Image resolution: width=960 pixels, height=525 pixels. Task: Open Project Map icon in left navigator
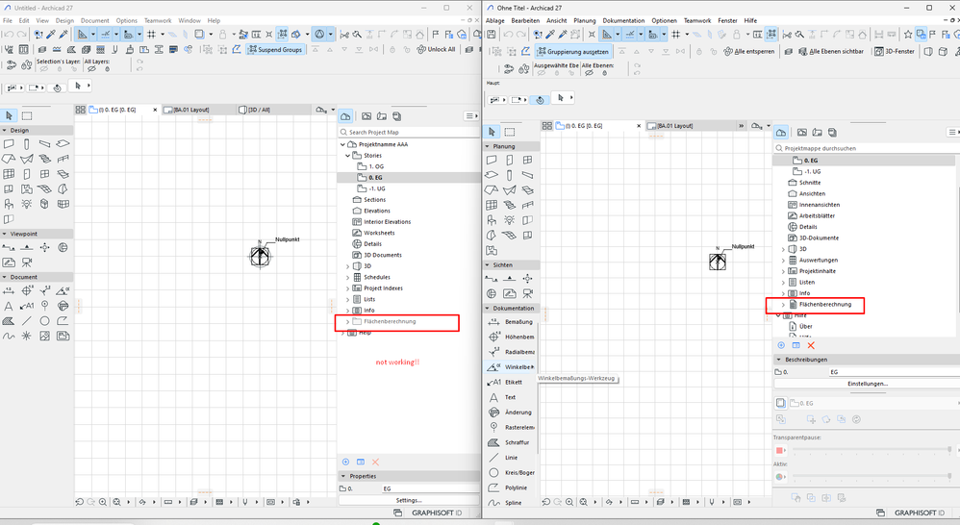pos(345,116)
